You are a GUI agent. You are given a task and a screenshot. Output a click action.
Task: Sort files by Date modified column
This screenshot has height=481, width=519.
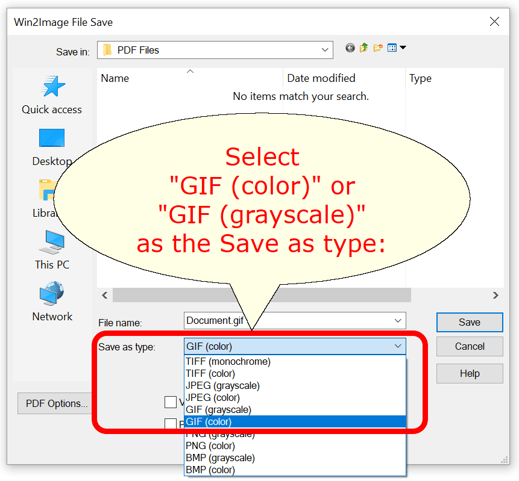pyautogui.click(x=321, y=78)
